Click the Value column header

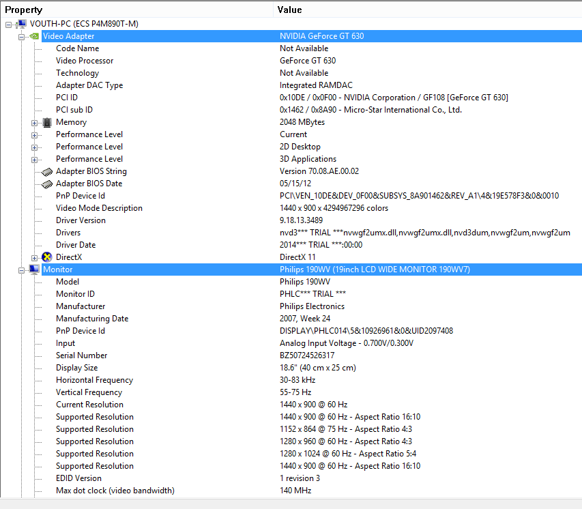coord(428,10)
